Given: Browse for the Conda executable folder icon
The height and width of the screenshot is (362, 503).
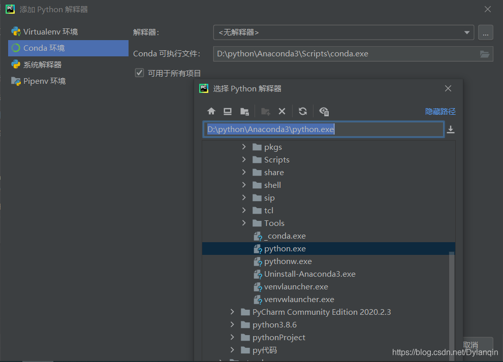Looking at the screenshot, I should 485,54.
